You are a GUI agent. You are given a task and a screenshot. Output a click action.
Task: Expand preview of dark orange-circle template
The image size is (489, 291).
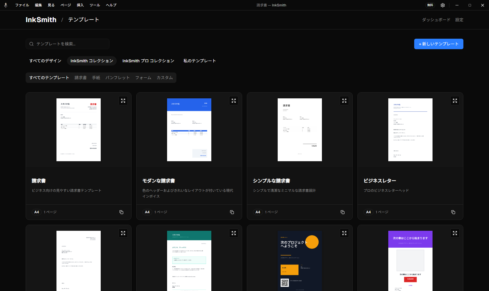(344, 233)
